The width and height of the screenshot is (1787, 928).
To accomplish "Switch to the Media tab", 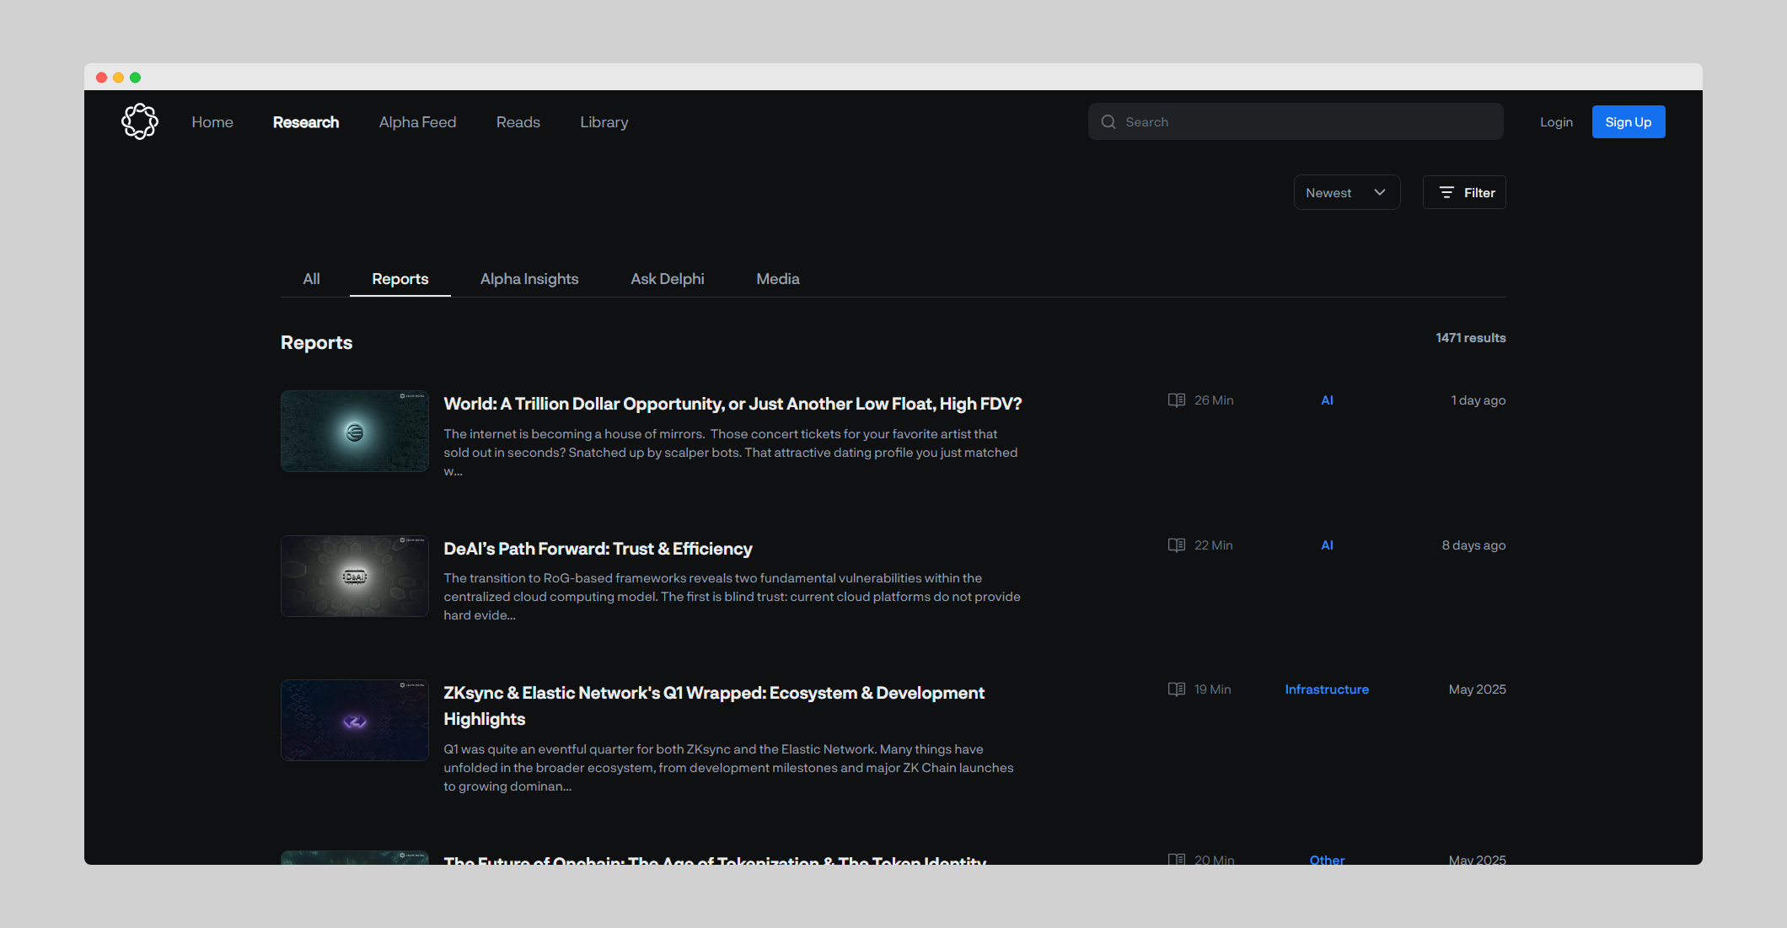I will (778, 279).
